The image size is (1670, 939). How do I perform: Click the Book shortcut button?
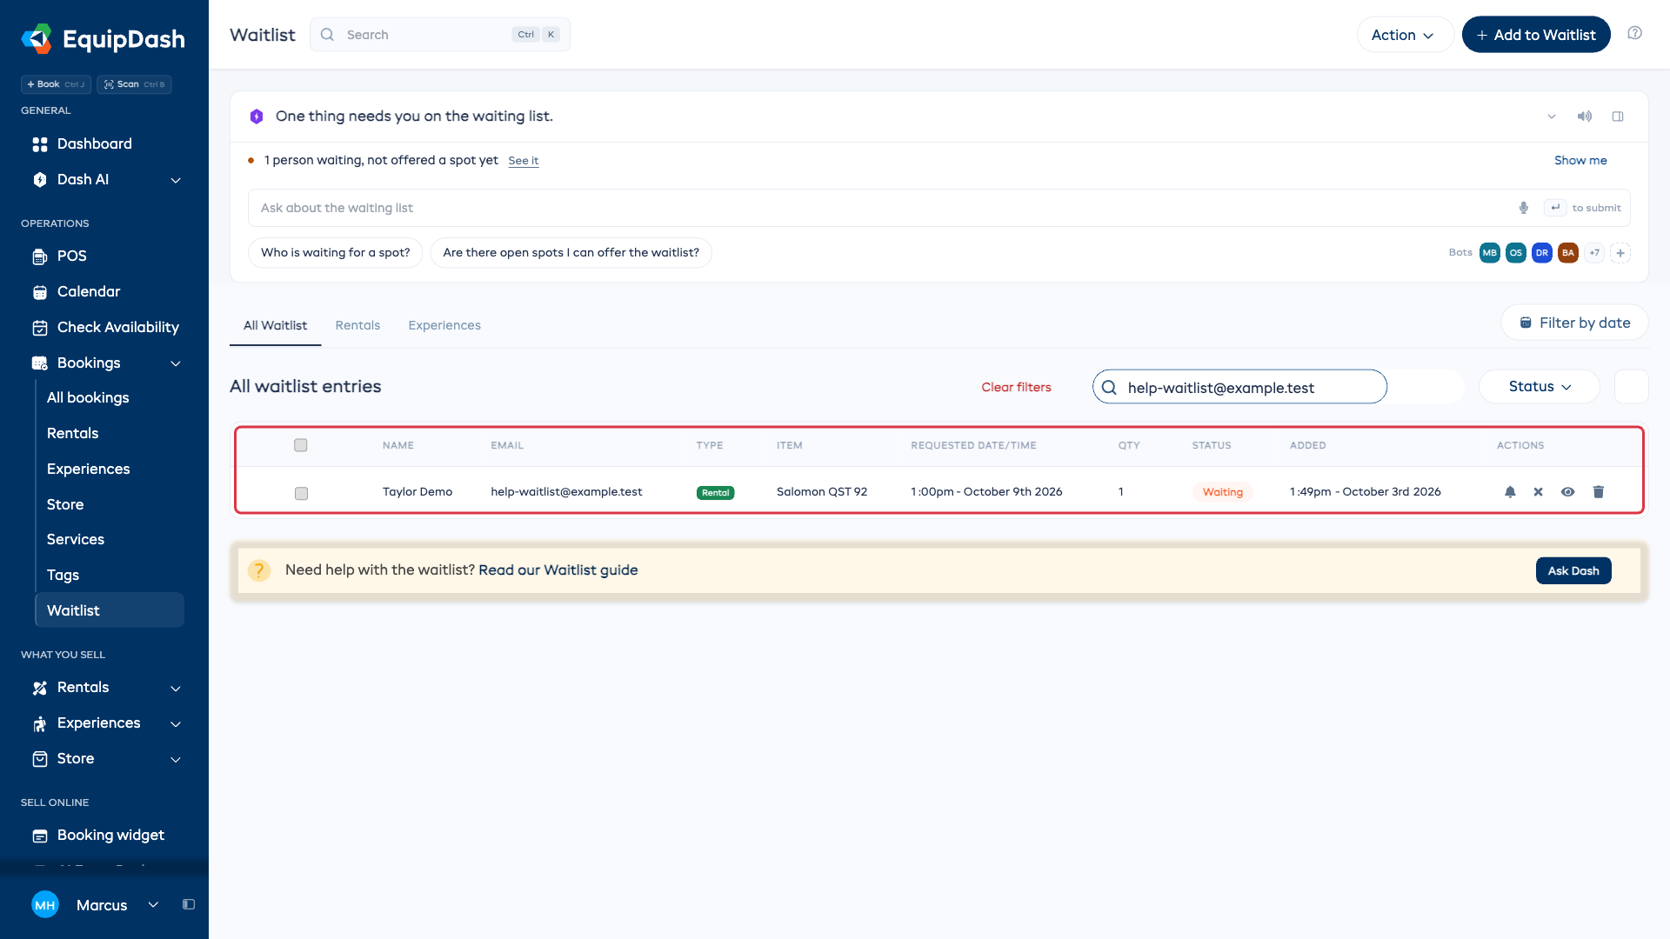56,84
